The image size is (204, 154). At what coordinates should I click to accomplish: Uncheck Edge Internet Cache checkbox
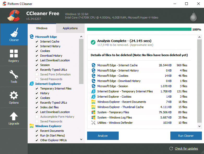pos(37,42)
